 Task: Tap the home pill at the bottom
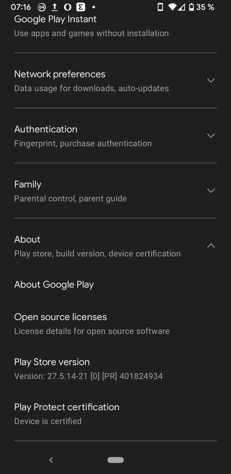point(115,460)
